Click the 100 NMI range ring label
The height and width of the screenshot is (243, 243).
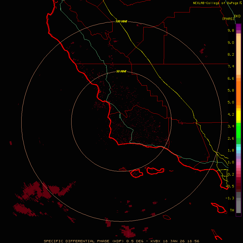click(x=121, y=21)
